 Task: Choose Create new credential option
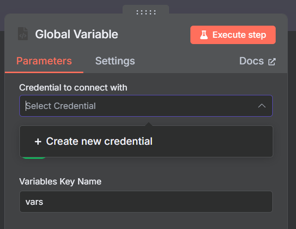pyautogui.click(x=146, y=141)
